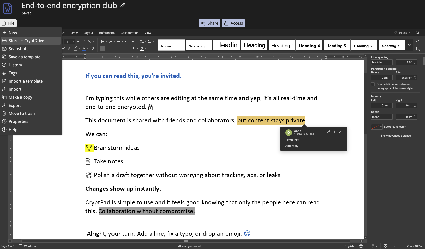This screenshot has width=425, height=249.
Task: Open the search magnifier icon
Action: (417, 33)
